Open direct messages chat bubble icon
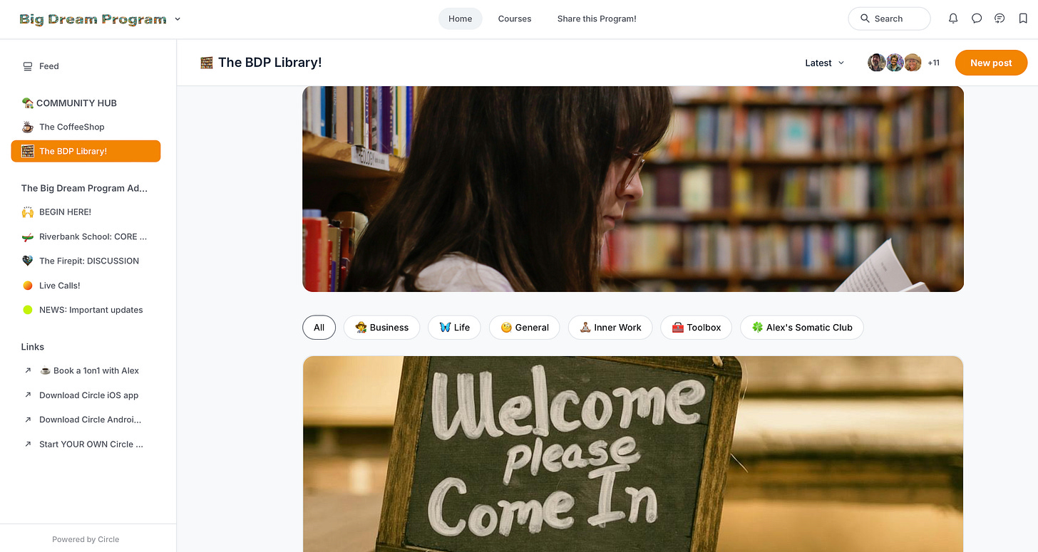The image size is (1038, 552). click(x=977, y=19)
